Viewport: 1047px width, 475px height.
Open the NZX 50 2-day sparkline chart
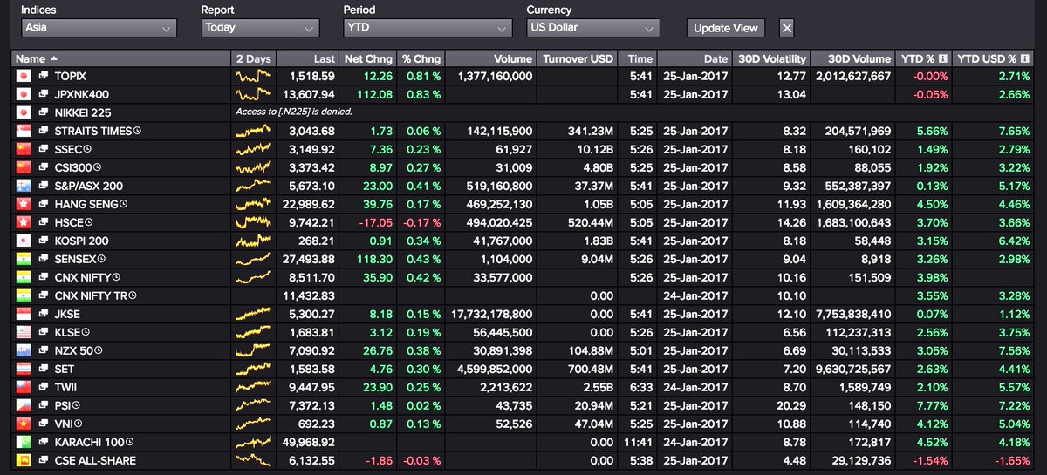[x=253, y=350]
